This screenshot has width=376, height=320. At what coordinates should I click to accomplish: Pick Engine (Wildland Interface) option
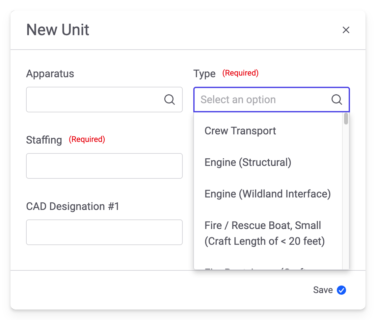tap(267, 194)
